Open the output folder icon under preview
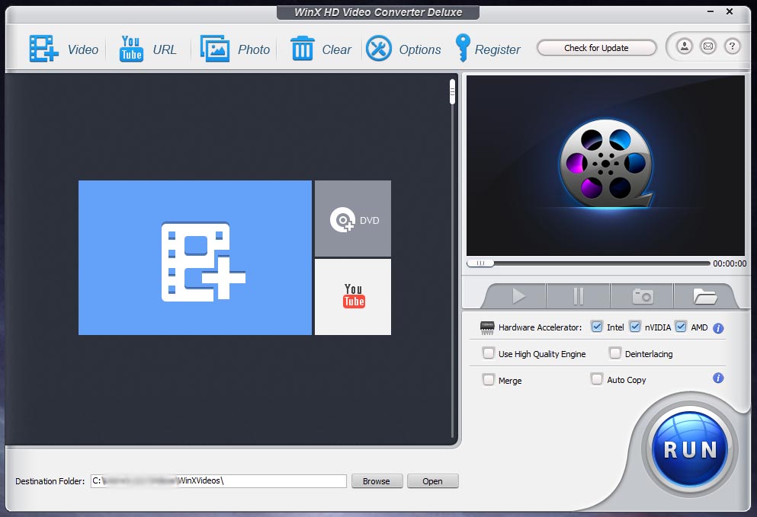This screenshot has width=757, height=517. (704, 296)
